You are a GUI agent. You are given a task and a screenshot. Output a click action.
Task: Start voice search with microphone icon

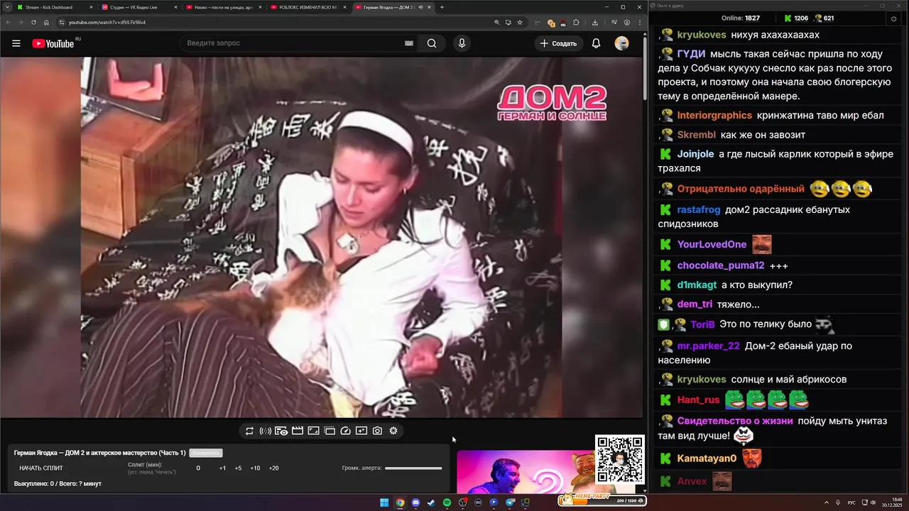click(462, 43)
